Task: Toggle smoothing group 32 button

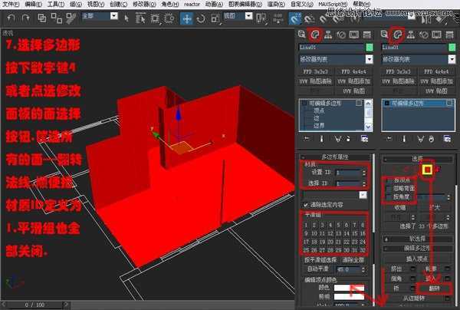Action: (x=363, y=250)
